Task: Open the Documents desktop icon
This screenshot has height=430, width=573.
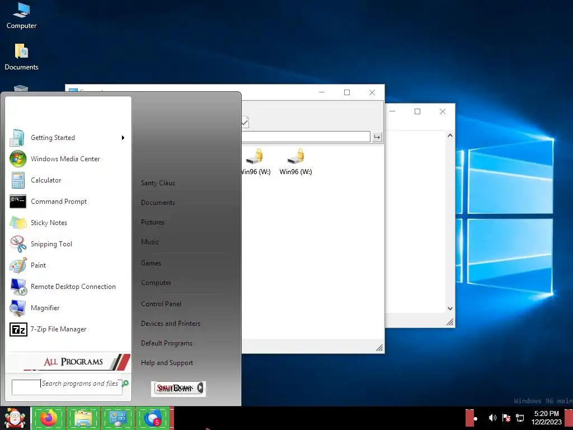Action: [21, 57]
